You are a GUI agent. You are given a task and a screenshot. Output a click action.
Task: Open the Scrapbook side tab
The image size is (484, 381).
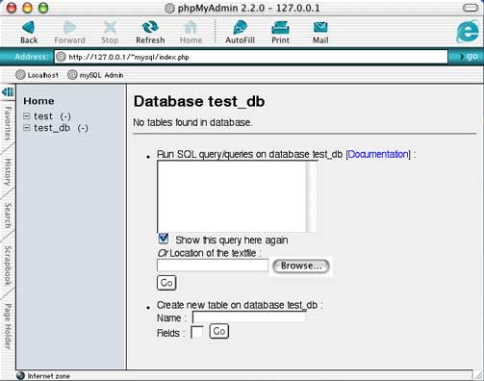coord(8,266)
